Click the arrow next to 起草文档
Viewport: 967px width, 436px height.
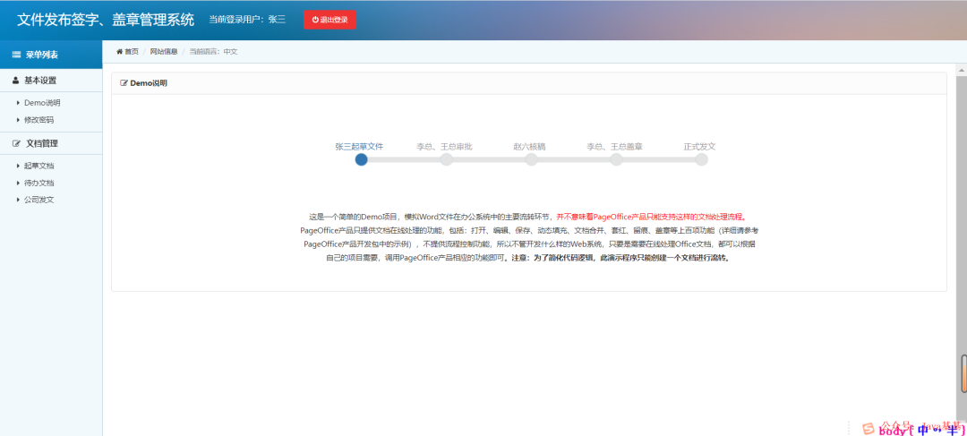[19, 166]
